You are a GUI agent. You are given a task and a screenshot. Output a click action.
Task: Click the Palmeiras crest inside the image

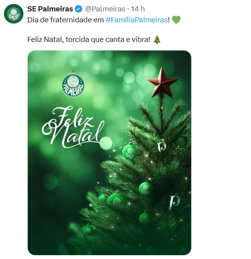73,85
